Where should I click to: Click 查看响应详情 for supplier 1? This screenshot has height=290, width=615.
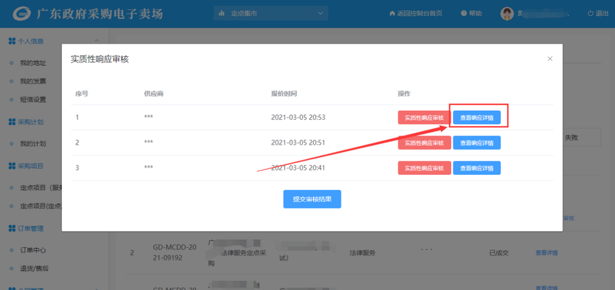pos(476,118)
